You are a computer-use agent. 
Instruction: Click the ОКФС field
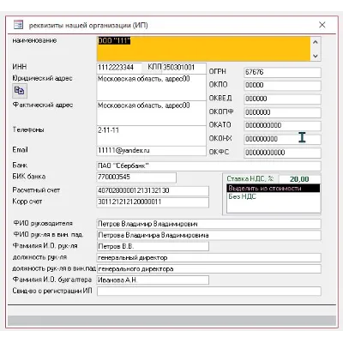point(282,153)
